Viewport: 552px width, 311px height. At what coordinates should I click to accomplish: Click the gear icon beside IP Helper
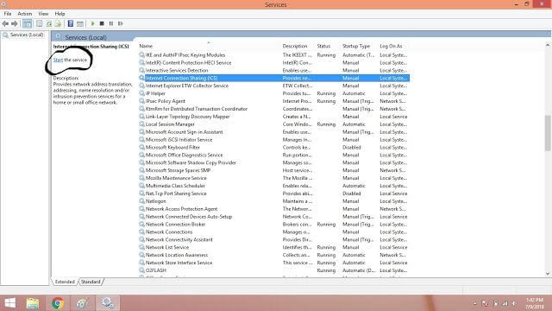141,93
